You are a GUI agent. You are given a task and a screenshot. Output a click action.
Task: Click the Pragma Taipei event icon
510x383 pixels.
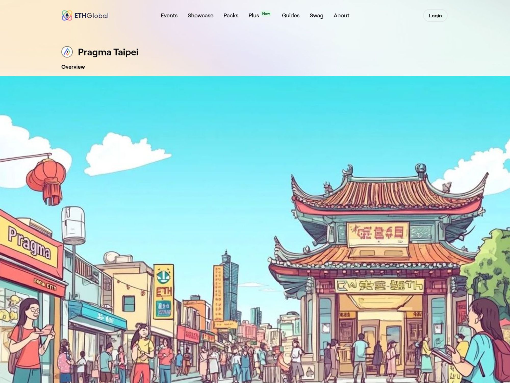[67, 52]
